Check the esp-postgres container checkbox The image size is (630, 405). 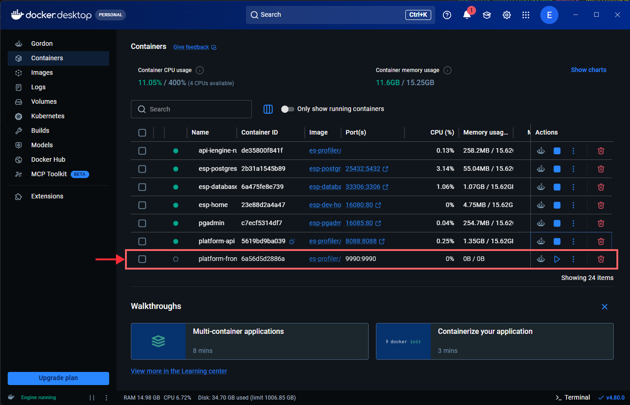(x=142, y=169)
